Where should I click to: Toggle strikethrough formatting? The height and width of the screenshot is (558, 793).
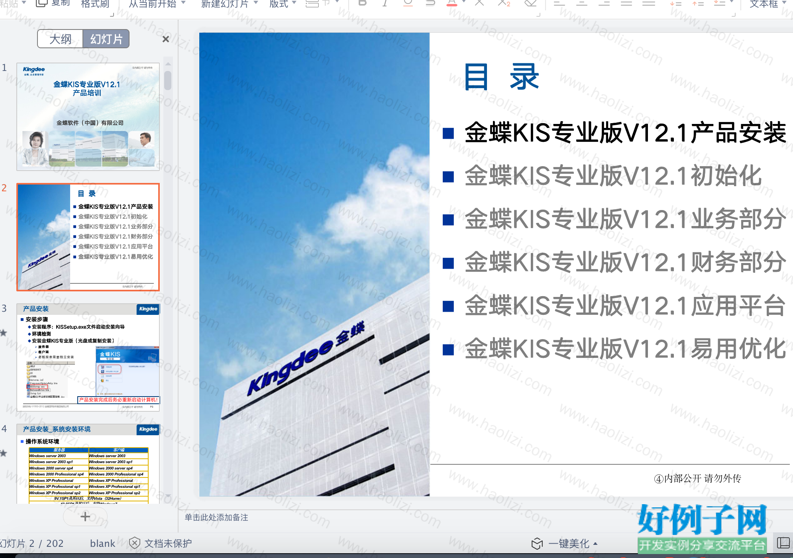coord(430,3)
